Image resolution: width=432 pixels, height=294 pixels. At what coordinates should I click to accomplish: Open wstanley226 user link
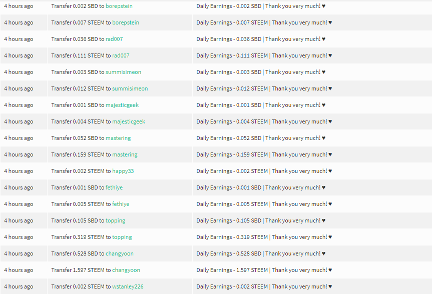pos(128,287)
